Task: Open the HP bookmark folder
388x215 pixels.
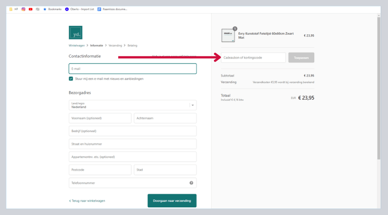Action: coord(13,9)
